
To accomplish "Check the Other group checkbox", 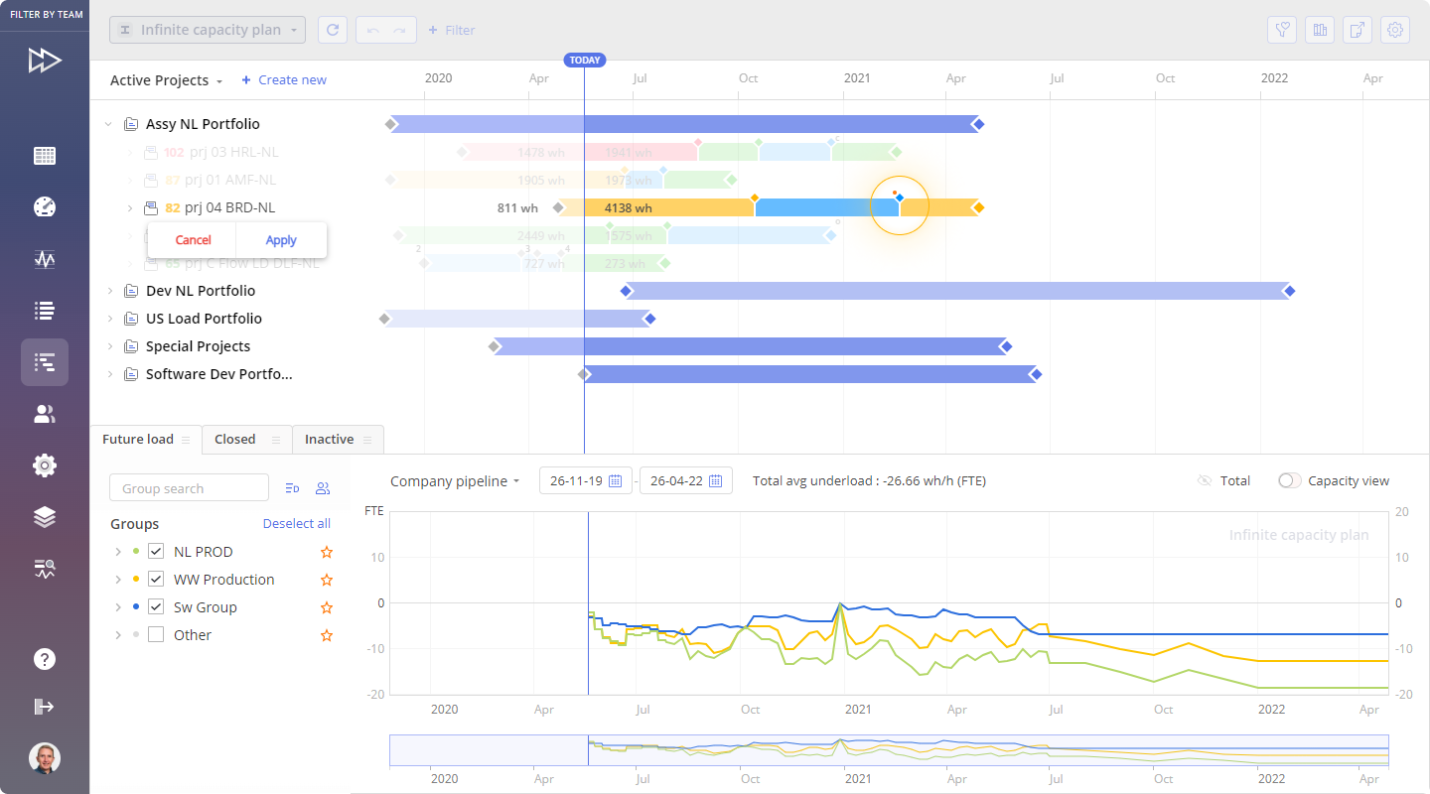I will click(x=156, y=635).
